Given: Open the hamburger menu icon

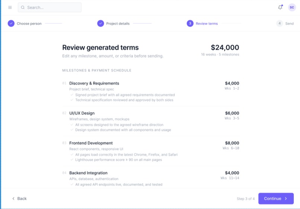Looking at the screenshot, I should 10,7.
